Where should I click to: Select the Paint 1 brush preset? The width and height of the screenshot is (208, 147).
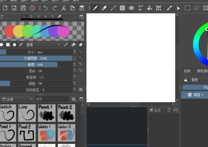click(x=47, y=113)
